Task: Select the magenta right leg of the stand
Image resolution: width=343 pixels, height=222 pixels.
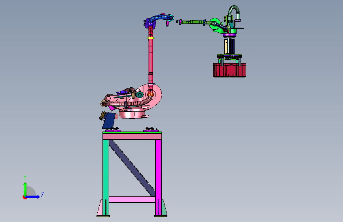Action: 158,177
